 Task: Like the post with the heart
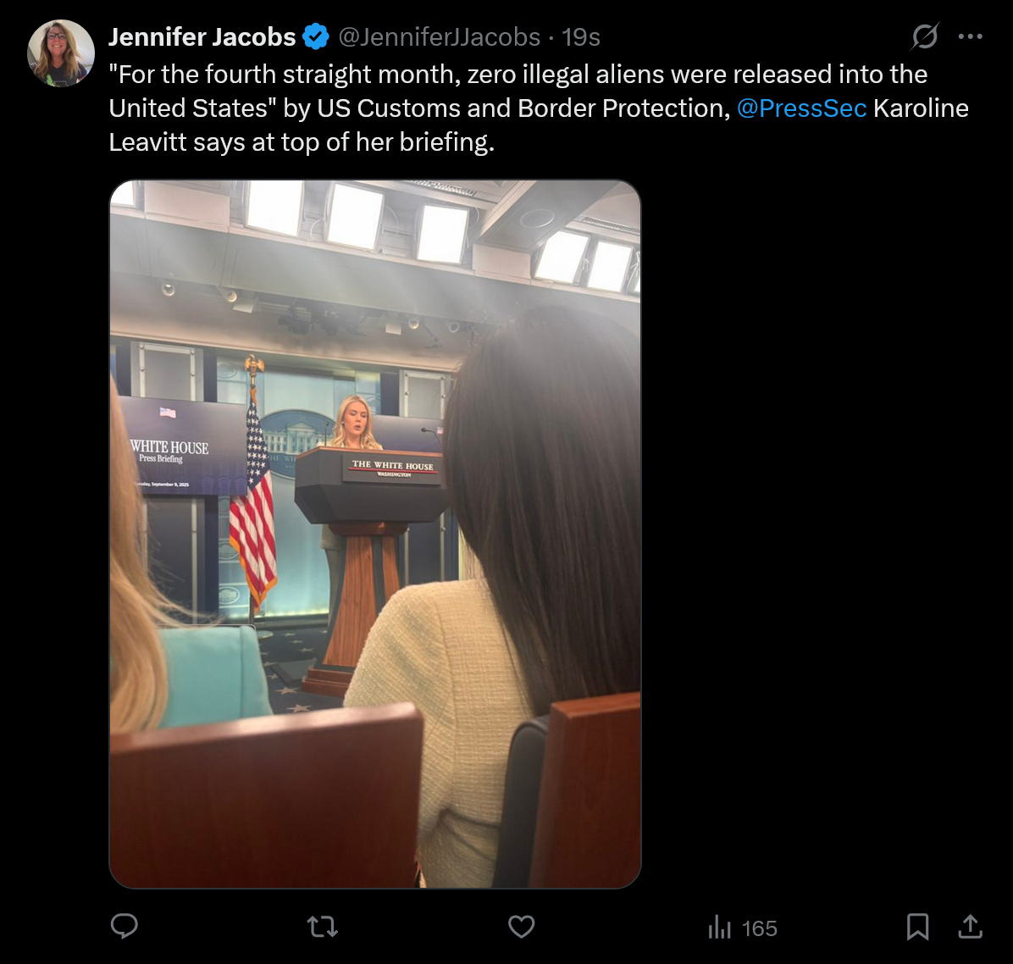point(522,928)
